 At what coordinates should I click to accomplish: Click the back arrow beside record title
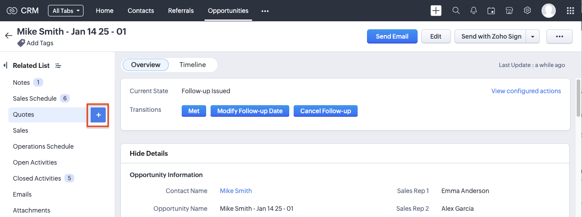pos(8,36)
